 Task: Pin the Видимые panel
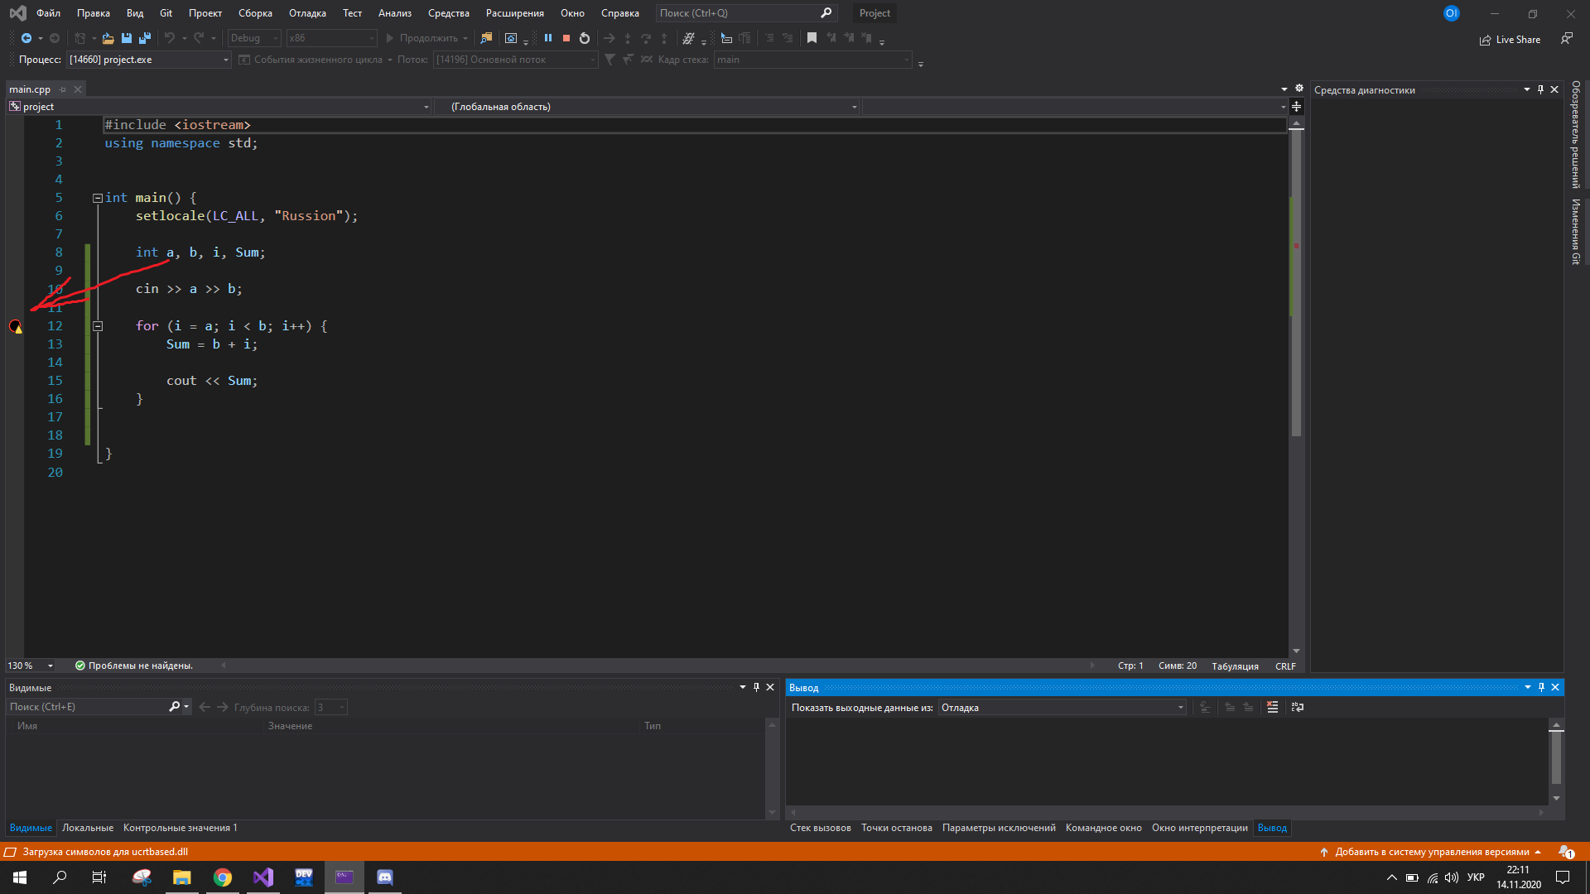click(x=756, y=687)
